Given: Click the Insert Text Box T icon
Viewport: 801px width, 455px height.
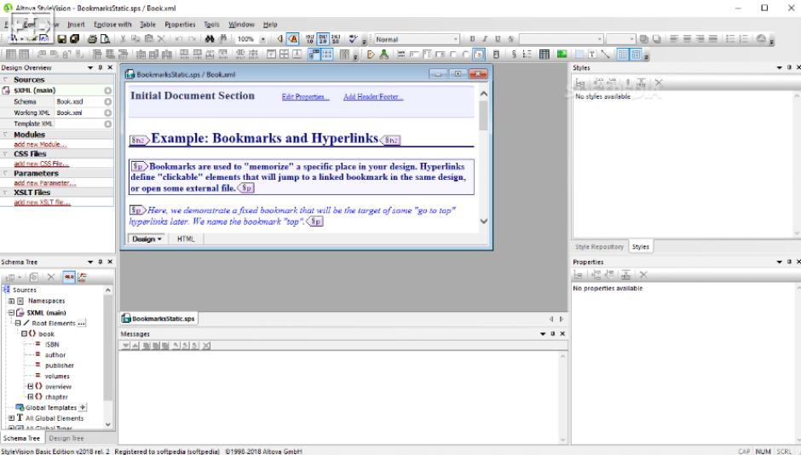Looking at the screenshot, I should [x=592, y=55].
